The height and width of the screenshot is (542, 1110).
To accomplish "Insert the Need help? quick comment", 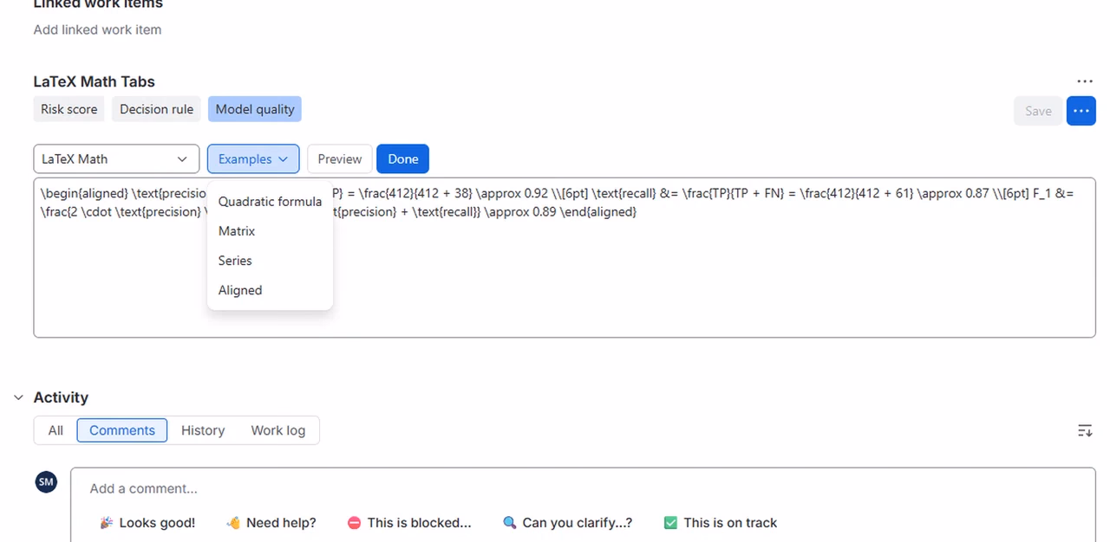I will pos(271,523).
